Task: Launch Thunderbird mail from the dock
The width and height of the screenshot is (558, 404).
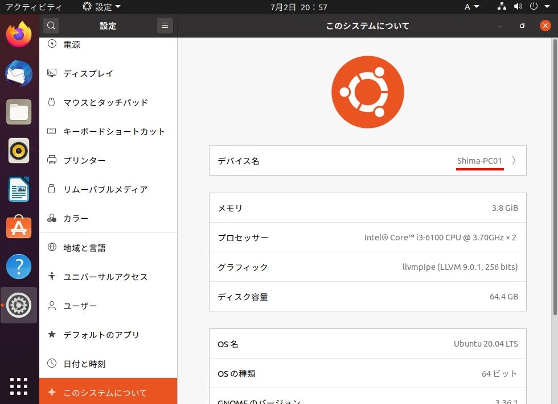Action: coord(19,73)
